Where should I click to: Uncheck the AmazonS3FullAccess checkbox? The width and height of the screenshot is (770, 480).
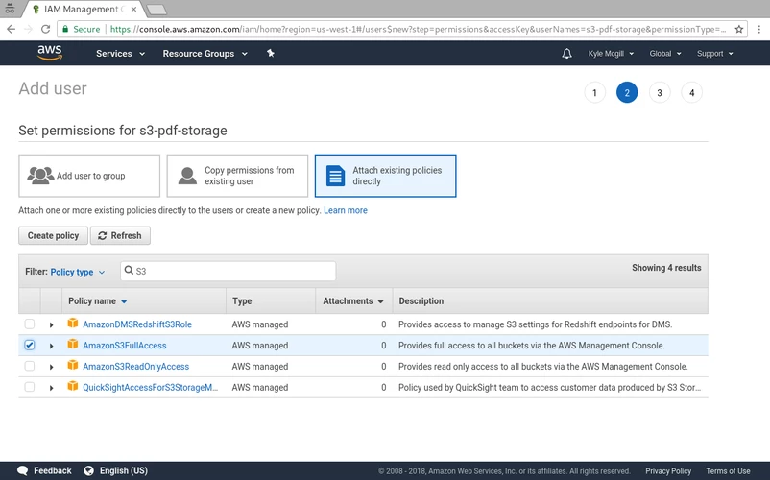click(x=30, y=345)
